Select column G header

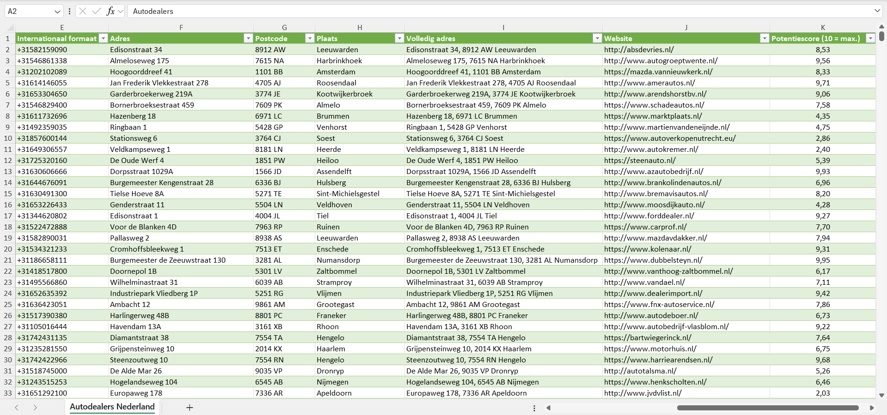pyautogui.click(x=284, y=28)
